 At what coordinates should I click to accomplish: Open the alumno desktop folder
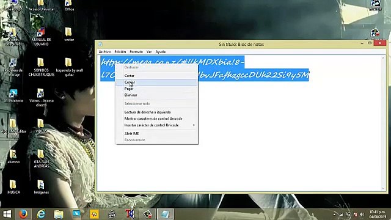13,156
